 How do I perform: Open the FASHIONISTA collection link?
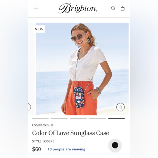coord(42,125)
